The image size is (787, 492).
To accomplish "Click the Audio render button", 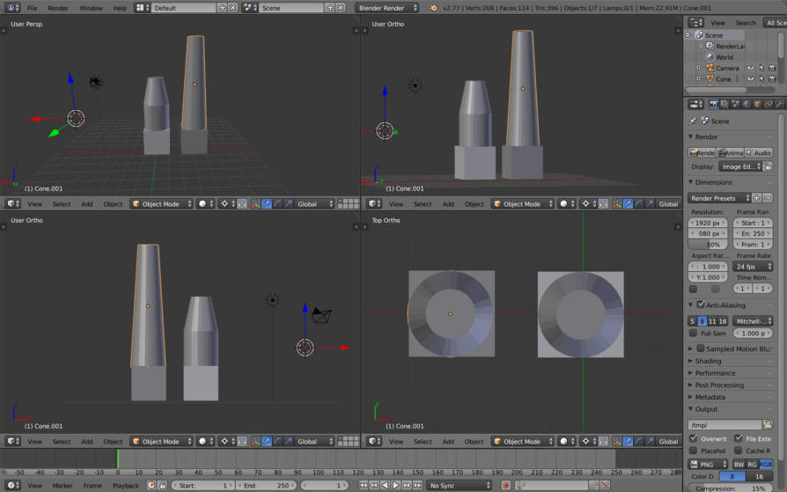I will tap(758, 153).
